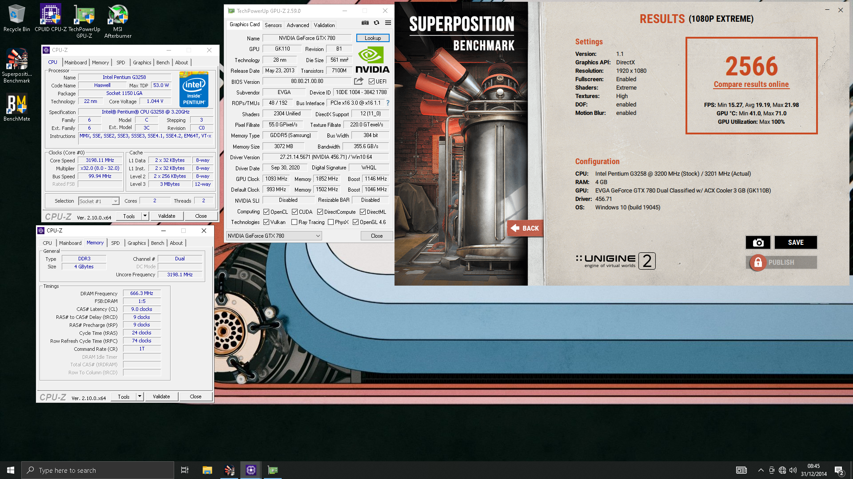Open GPU-Z NVIDIA GeForce GTX 780 dropdown

[274, 236]
